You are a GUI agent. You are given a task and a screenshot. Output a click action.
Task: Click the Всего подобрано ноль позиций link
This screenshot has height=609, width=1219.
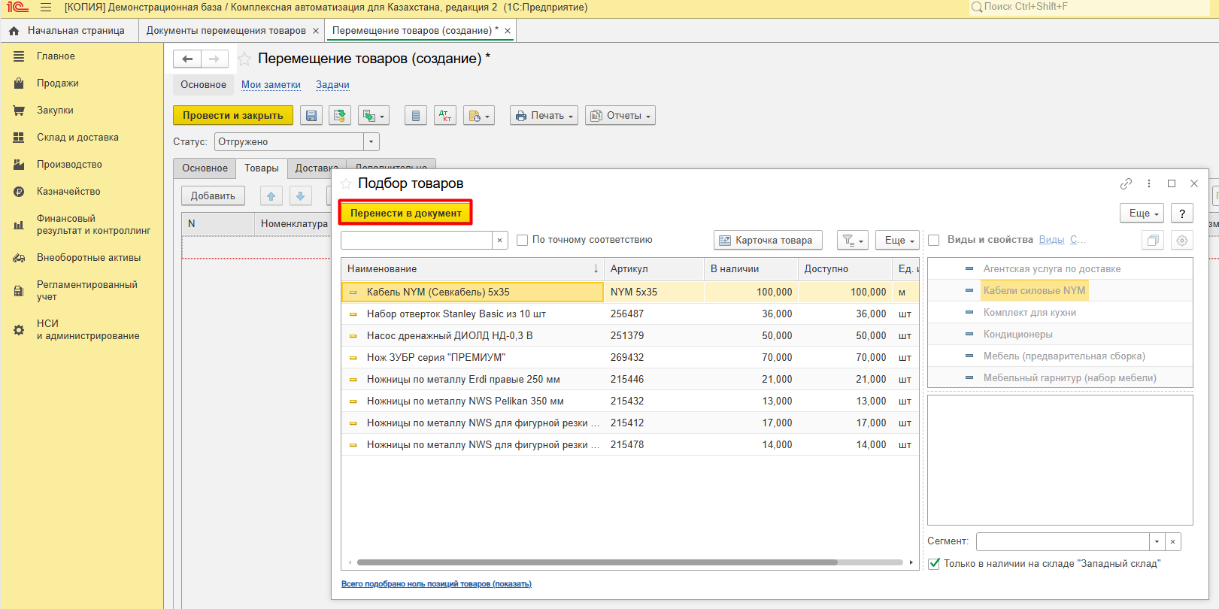pos(436,584)
